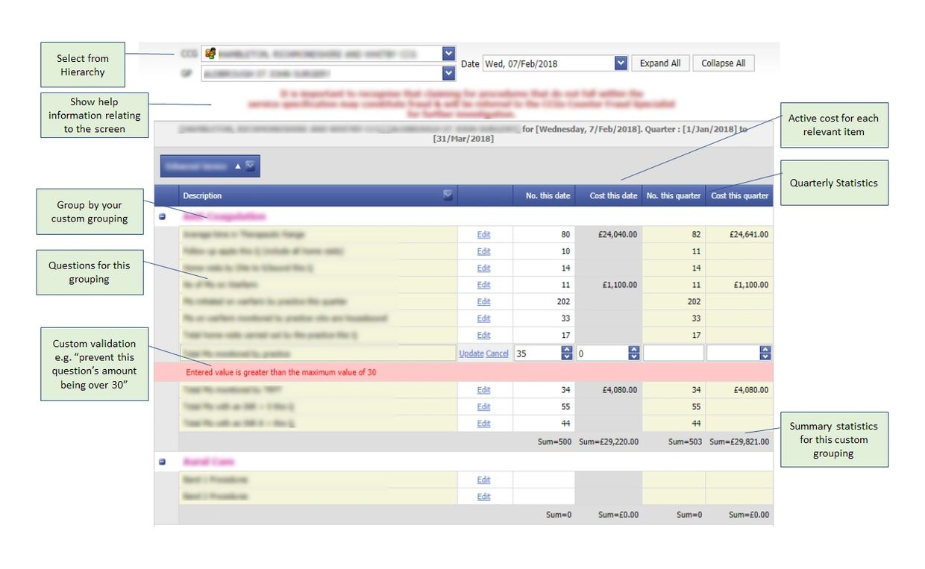Viewport: 925px width, 569px height.
Task: Click the Collapse All button
Action: point(722,63)
